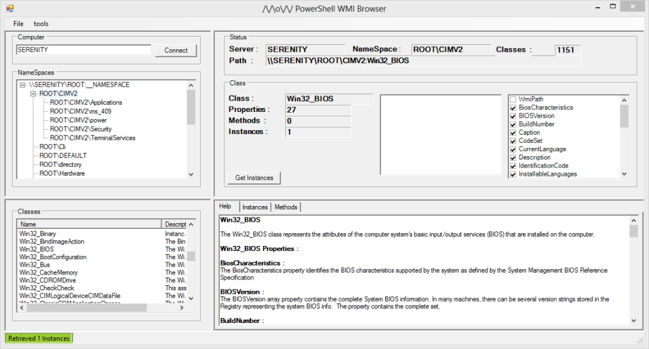Collapse the ROOT\CIMV2 tree node

pyautogui.click(x=33, y=94)
